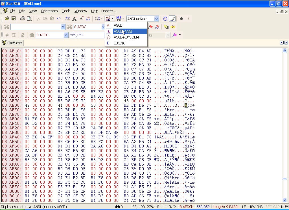The image size is (289, 210).
Task: Click 'Length: 9 EABCh' in status bar
Action: tap(226, 207)
